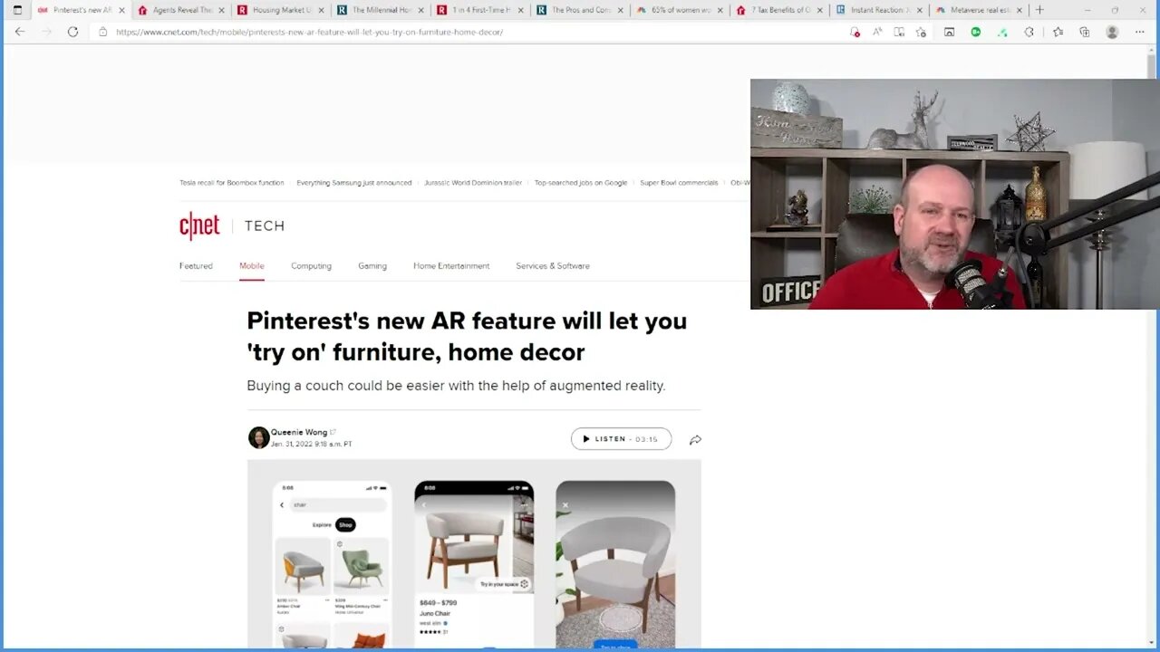Add this page to favorites star icon

(x=922, y=32)
